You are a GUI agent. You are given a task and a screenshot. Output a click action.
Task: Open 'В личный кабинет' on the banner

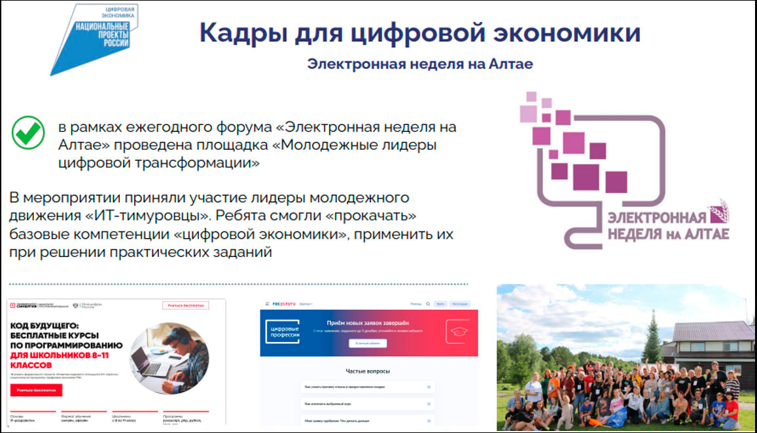(x=368, y=343)
